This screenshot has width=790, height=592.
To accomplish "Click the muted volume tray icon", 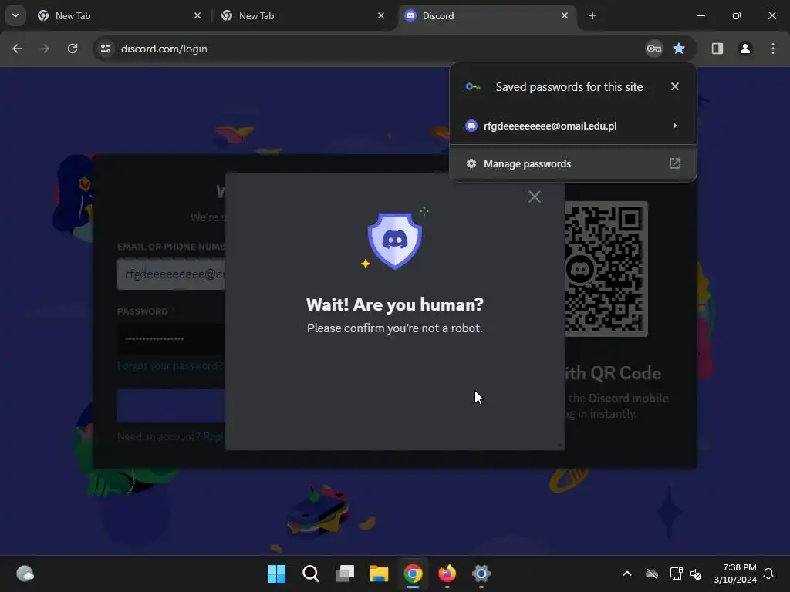I will click(x=697, y=573).
